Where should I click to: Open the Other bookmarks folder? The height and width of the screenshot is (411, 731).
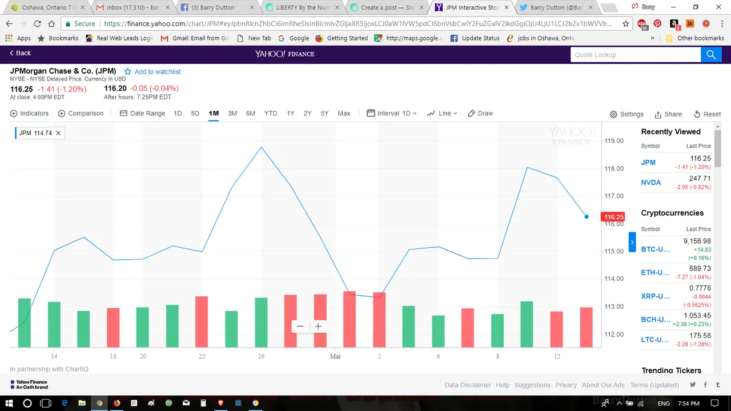(x=694, y=38)
